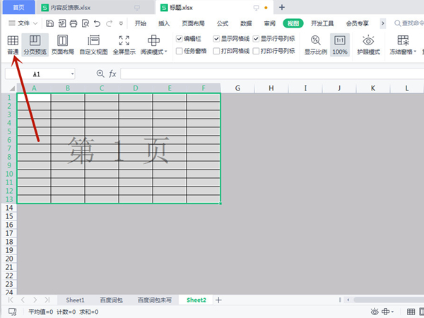Screen dimensions: 424x318
Task: Switch to 普通 normal view
Action: click(13, 45)
